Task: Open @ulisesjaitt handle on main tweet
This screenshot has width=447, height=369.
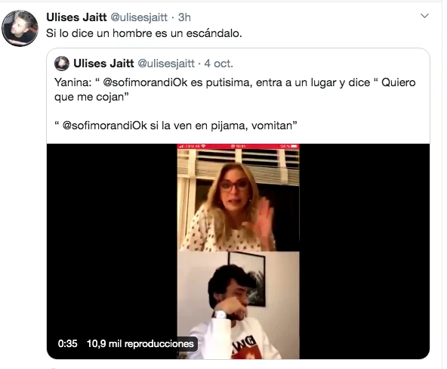Action: pyautogui.click(x=139, y=17)
